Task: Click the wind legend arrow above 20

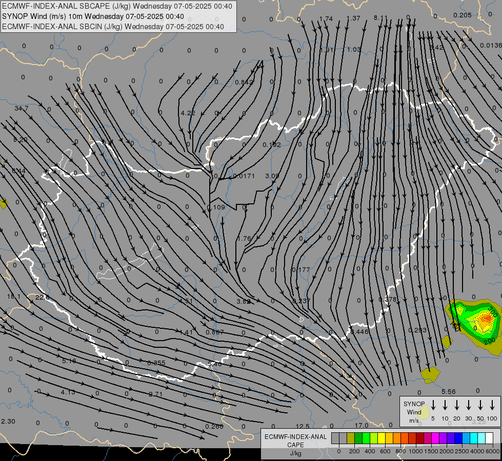Action: click(457, 405)
